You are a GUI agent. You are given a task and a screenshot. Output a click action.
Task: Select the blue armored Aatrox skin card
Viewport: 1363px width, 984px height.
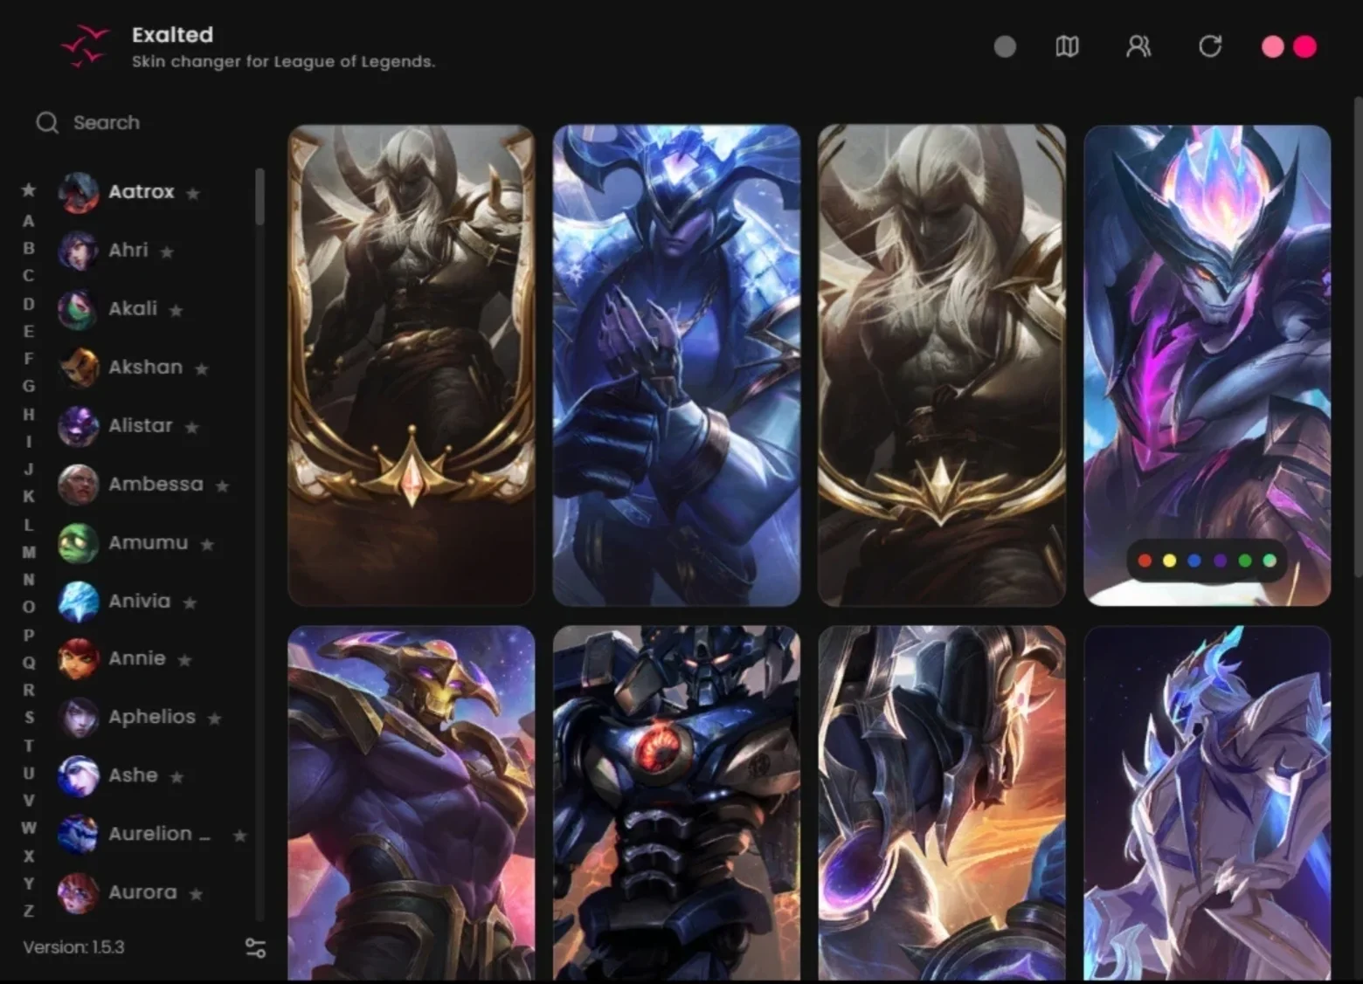pyautogui.click(x=676, y=365)
